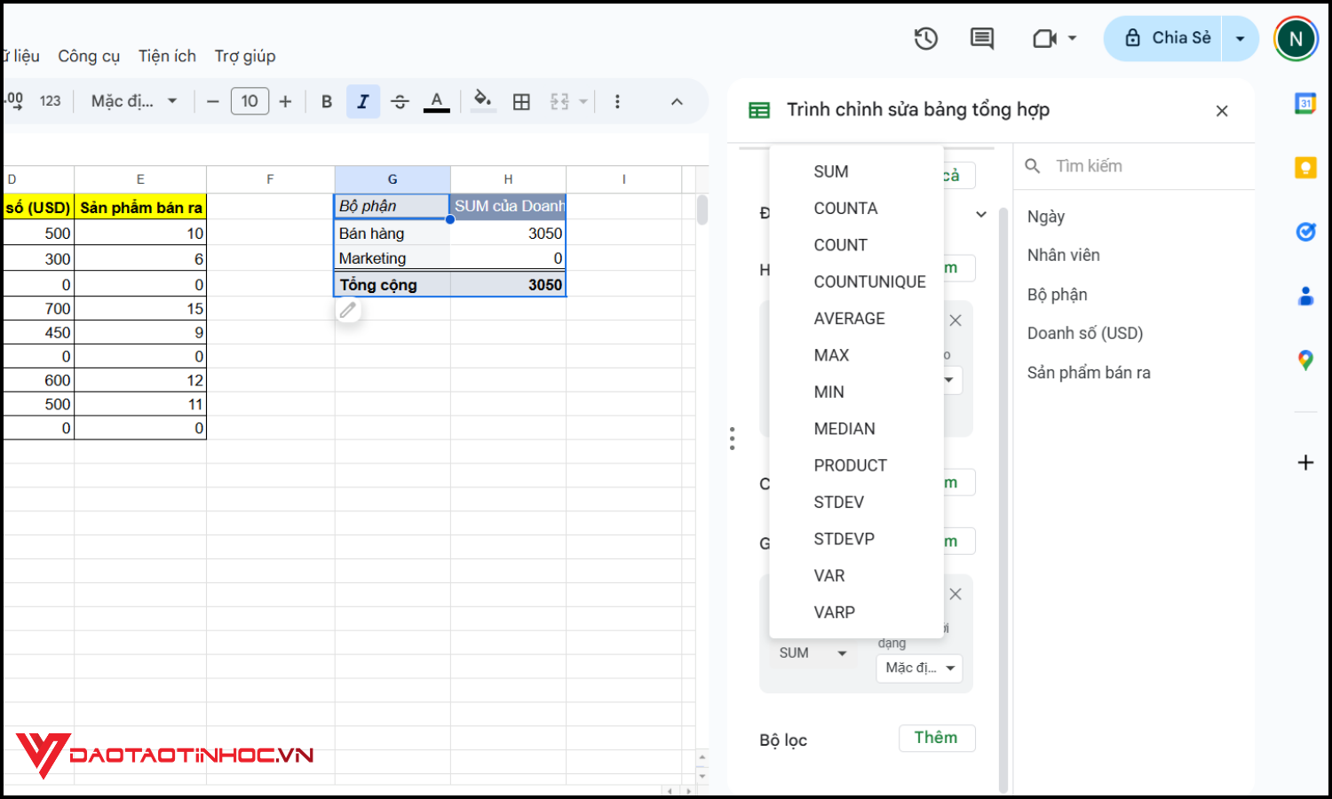The width and height of the screenshot is (1332, 799).
Task: Select MEDIAN from the aggregation list
Action: point(844,428)
